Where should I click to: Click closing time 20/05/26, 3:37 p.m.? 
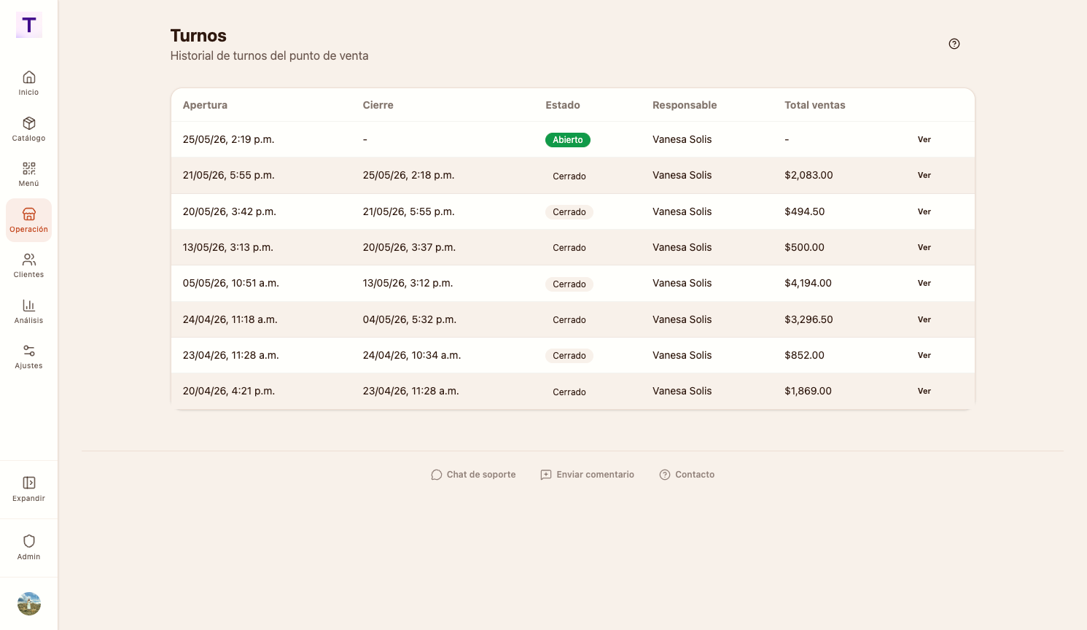(x=409, y=247)
